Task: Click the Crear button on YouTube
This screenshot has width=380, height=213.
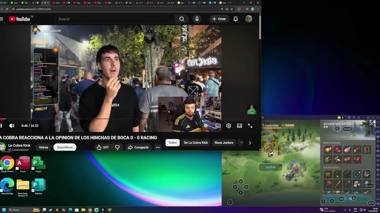Action: pos(219,19)
